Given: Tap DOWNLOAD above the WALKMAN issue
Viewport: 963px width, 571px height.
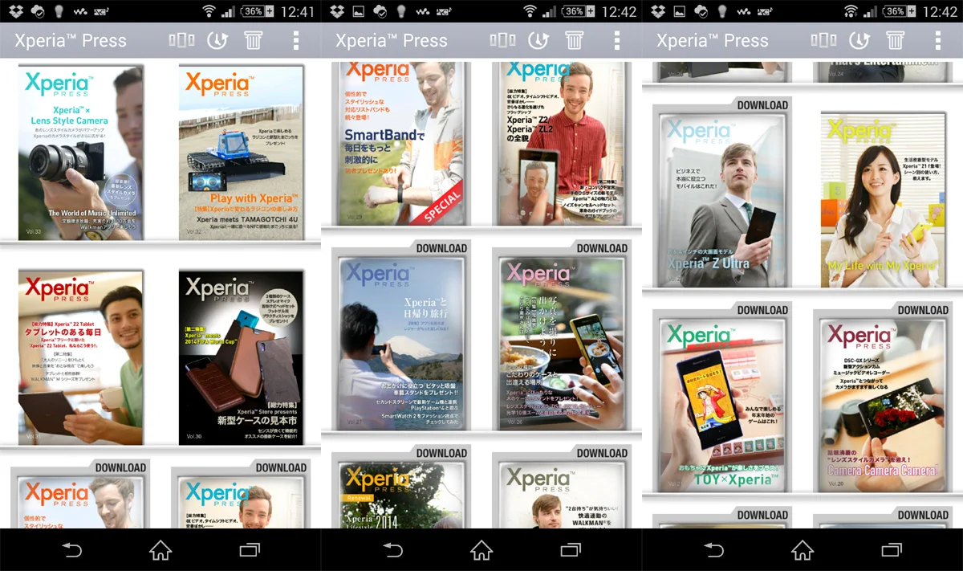Looking at the screenshot, I should pyautogui.click(x=602, y=454).
